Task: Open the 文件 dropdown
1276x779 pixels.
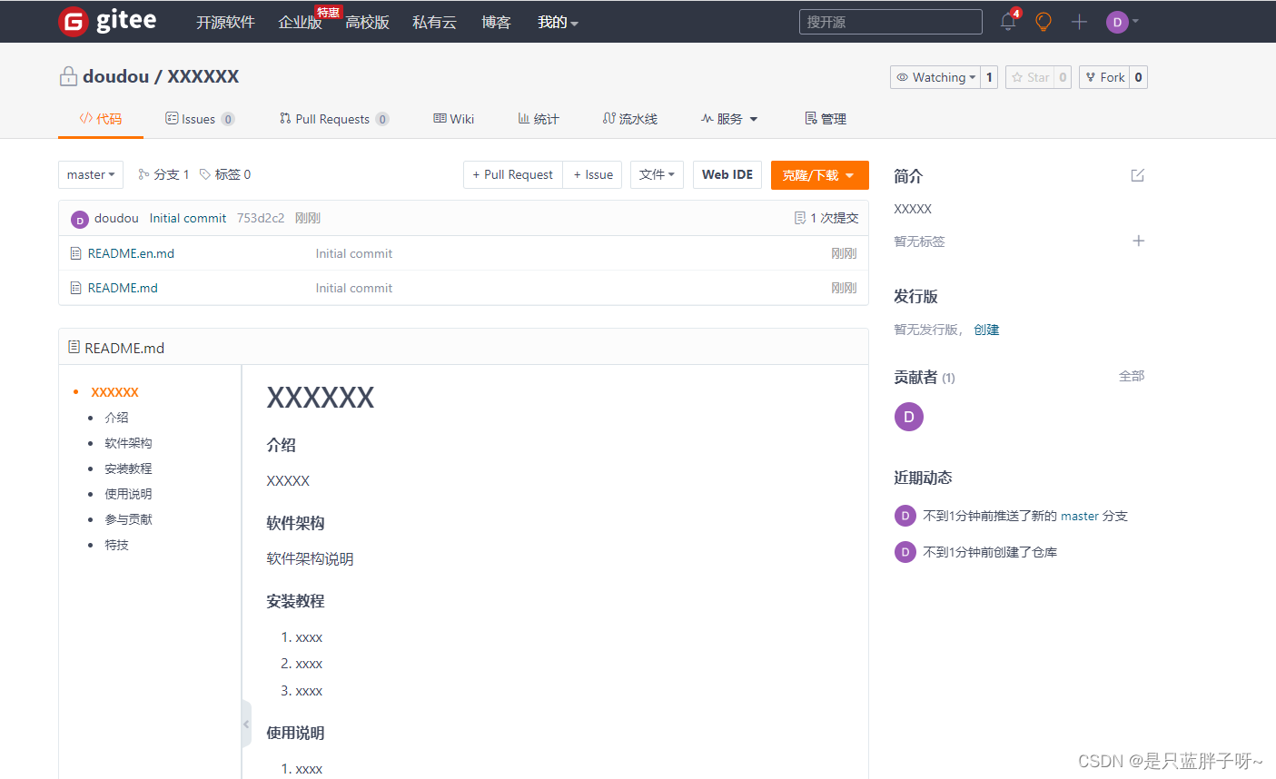Action: [x=657, y=174]
